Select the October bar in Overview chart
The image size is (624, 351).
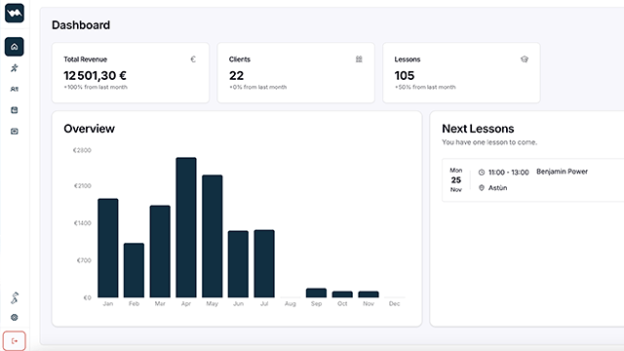(342, 294)
